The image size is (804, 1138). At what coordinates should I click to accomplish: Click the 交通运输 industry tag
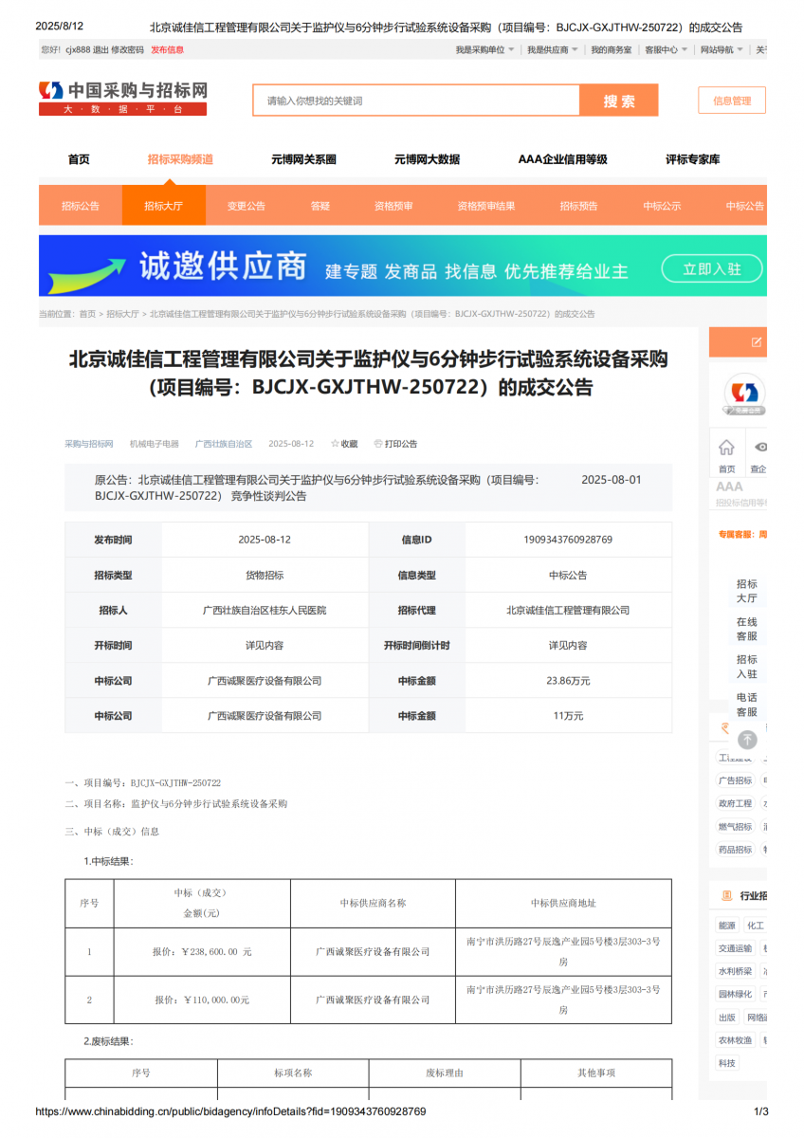tap(735, 948)
